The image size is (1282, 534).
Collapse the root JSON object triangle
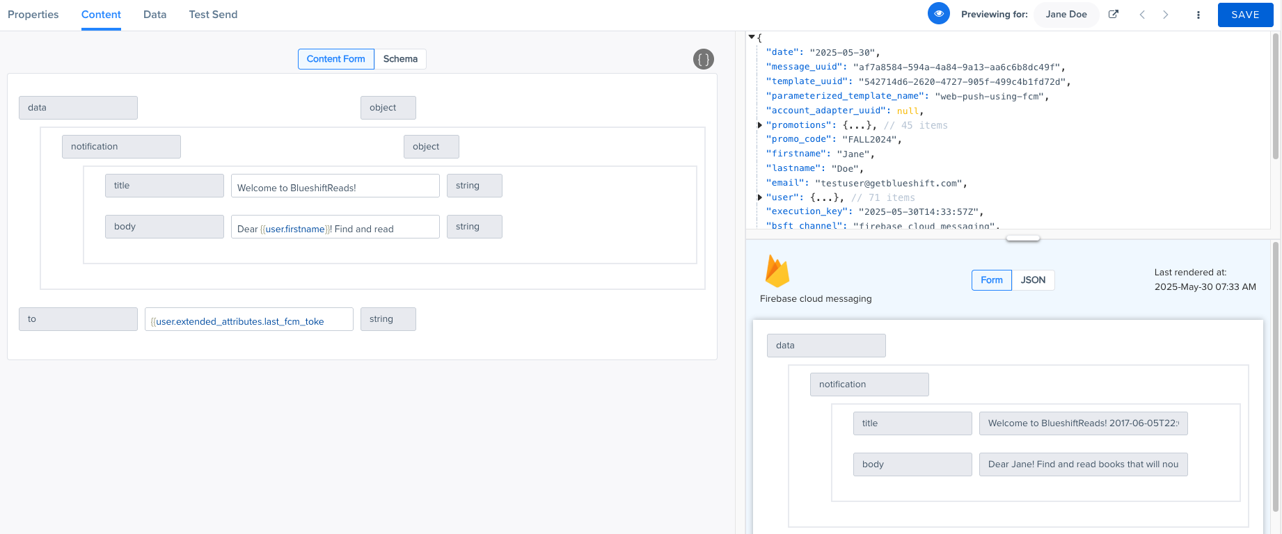pos(752,37)
